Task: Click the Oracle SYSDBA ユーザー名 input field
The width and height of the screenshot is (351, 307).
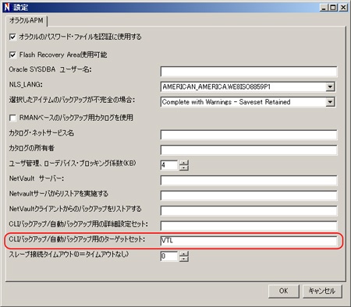Action: [x=249, y=72]
